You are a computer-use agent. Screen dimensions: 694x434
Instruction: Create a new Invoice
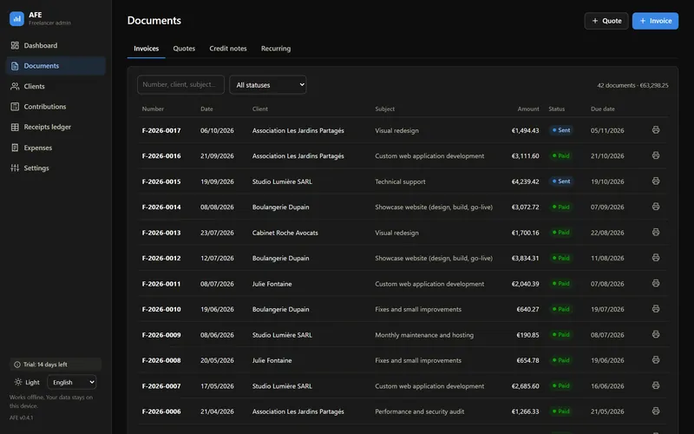click(655, 21)
